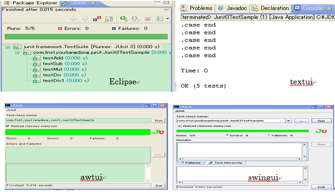Close the Eclipse JUnit view tab
The image size is (335, 192).
93,3
